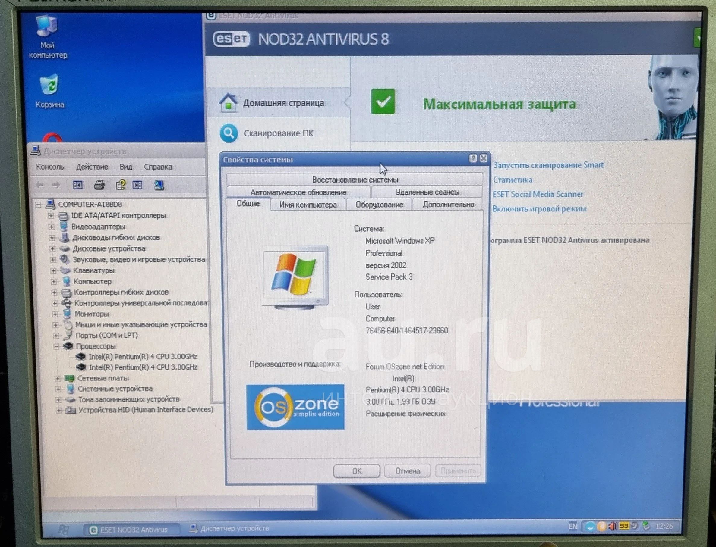Open the Консоль menu in Device Manager
The height and width of the screenshot is (547, 716).
(x=50, y=167)
